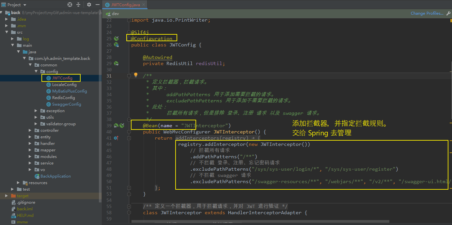The image size is (452, 225).
Task: Click the Spring leaf icon beside dev
Action: click(x=108, y=14)
